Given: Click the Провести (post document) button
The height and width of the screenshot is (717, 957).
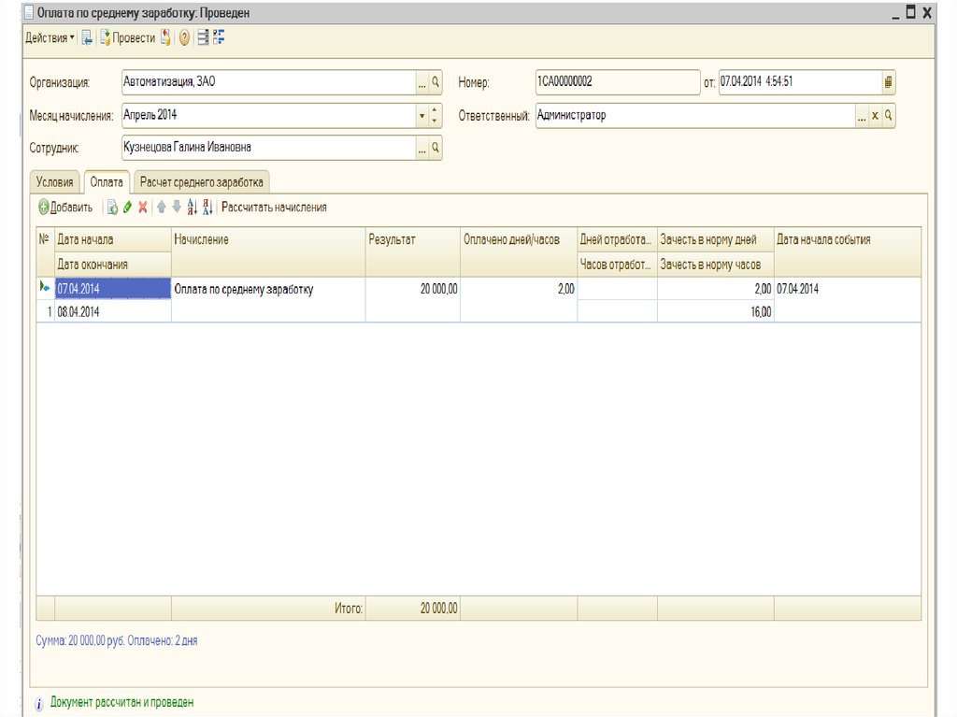Looking at the screenshot, I should pos(128,38).
